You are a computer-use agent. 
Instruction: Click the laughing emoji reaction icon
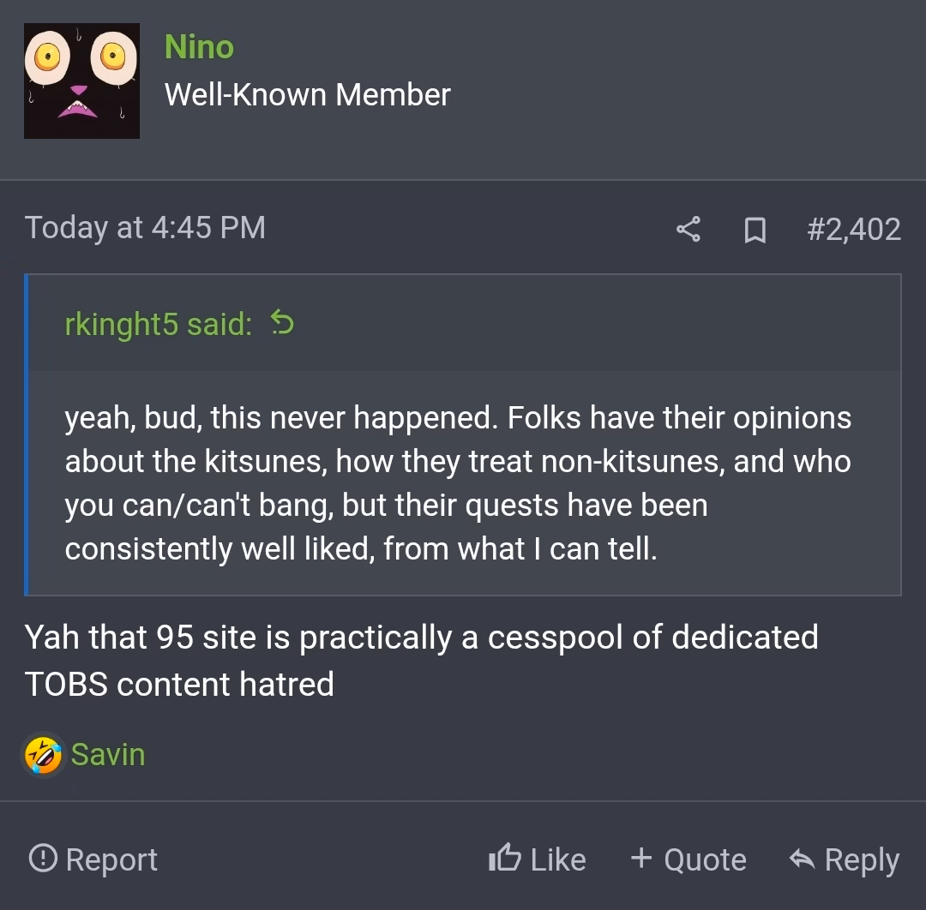(43, 755)
